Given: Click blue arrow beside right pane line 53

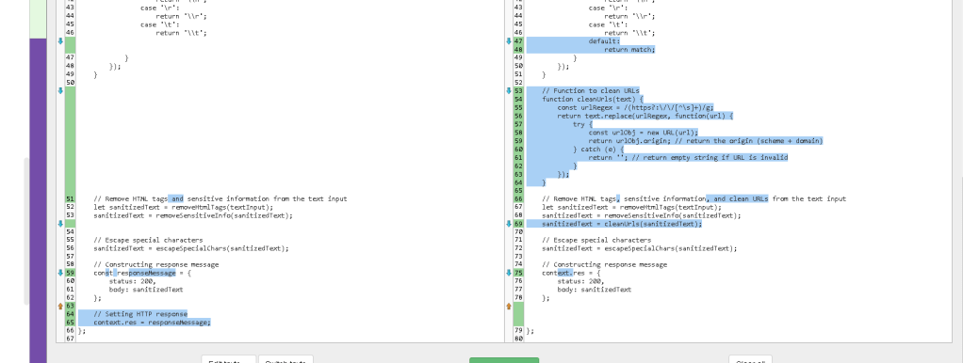Looking at the screenshot, I should click(x=509, y=90).
